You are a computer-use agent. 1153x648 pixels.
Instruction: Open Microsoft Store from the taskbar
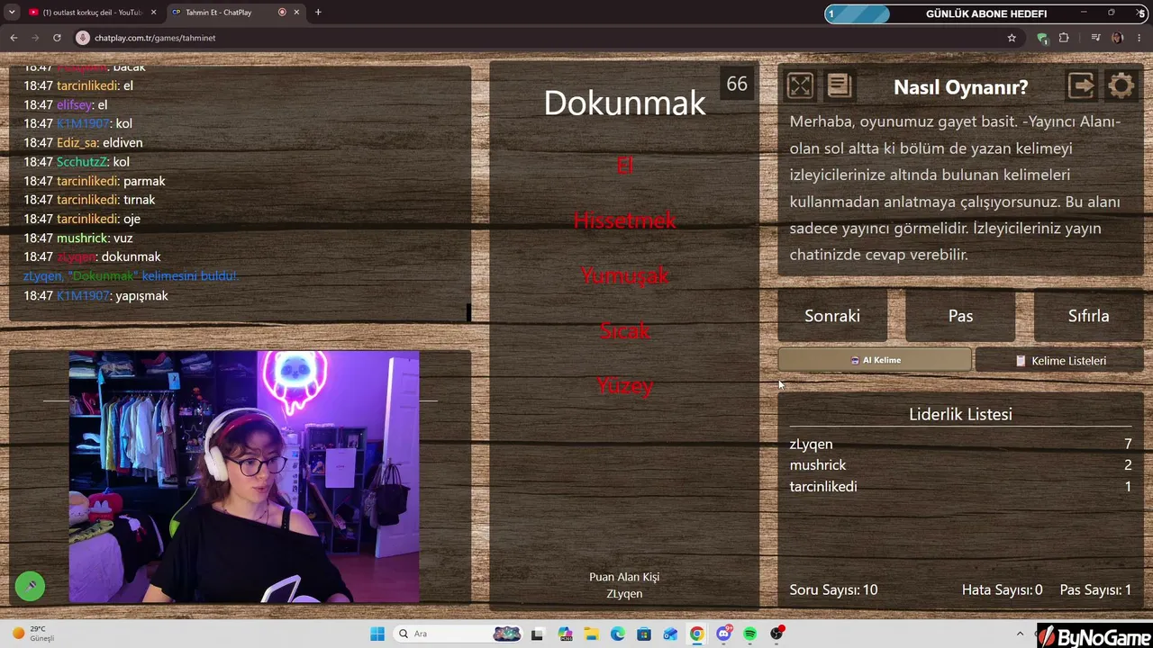[644, 634]
